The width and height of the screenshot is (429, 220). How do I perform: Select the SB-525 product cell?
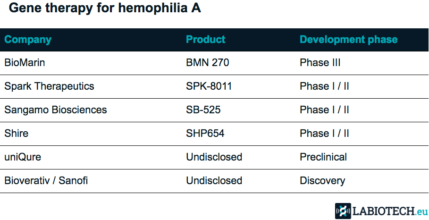(x=203, y=110)
